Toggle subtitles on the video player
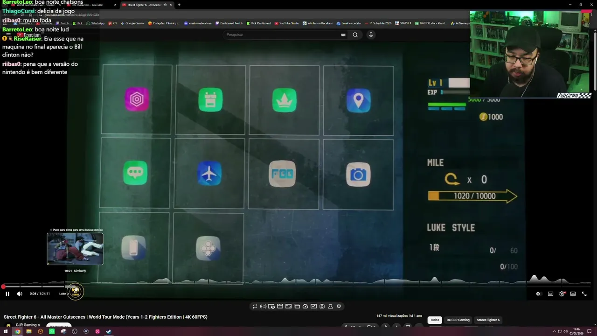The image size is (597, 336). pyautogui.click(x=550, y=294)
